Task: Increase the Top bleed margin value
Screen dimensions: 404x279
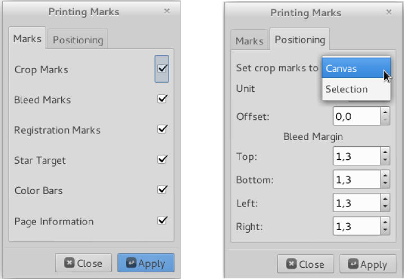Action: 385,152
